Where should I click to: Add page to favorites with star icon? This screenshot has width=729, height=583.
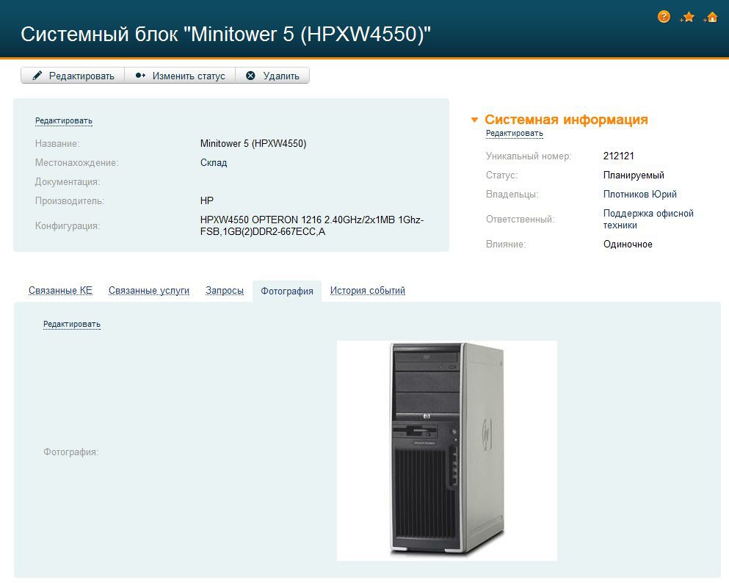pos(688,17)
